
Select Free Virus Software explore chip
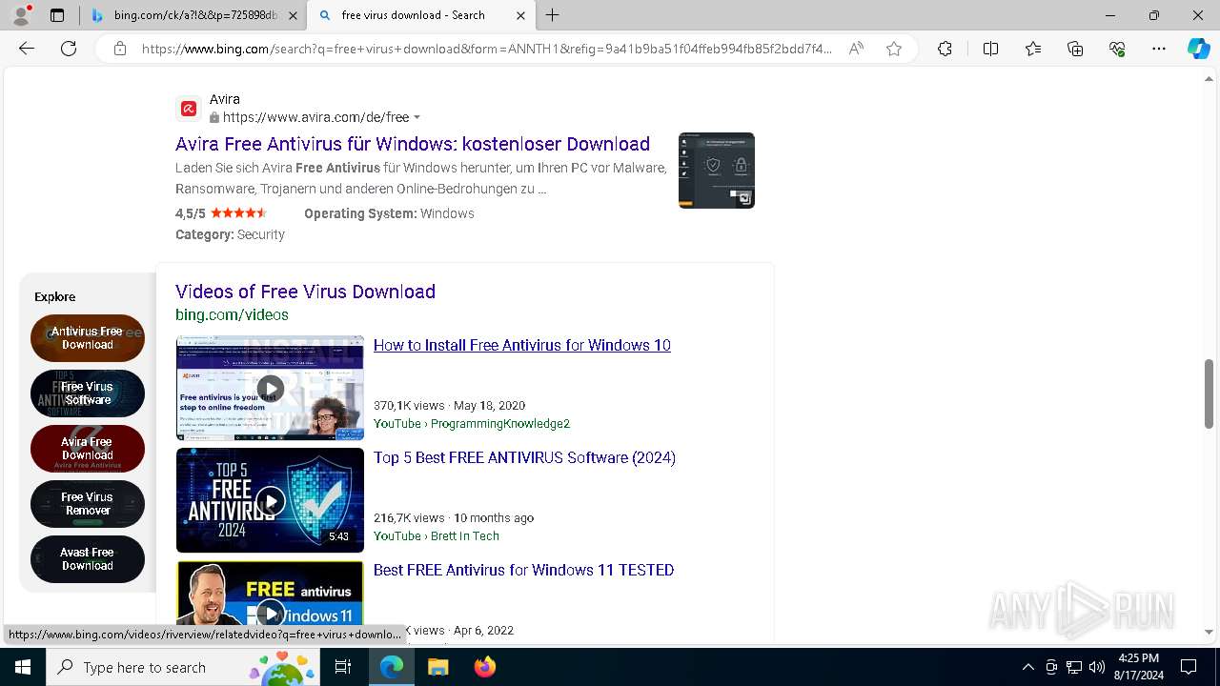88,393
